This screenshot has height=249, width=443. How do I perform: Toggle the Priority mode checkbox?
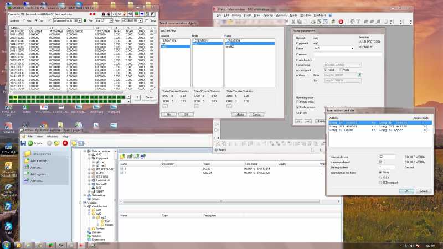click(x=298, y=102)
